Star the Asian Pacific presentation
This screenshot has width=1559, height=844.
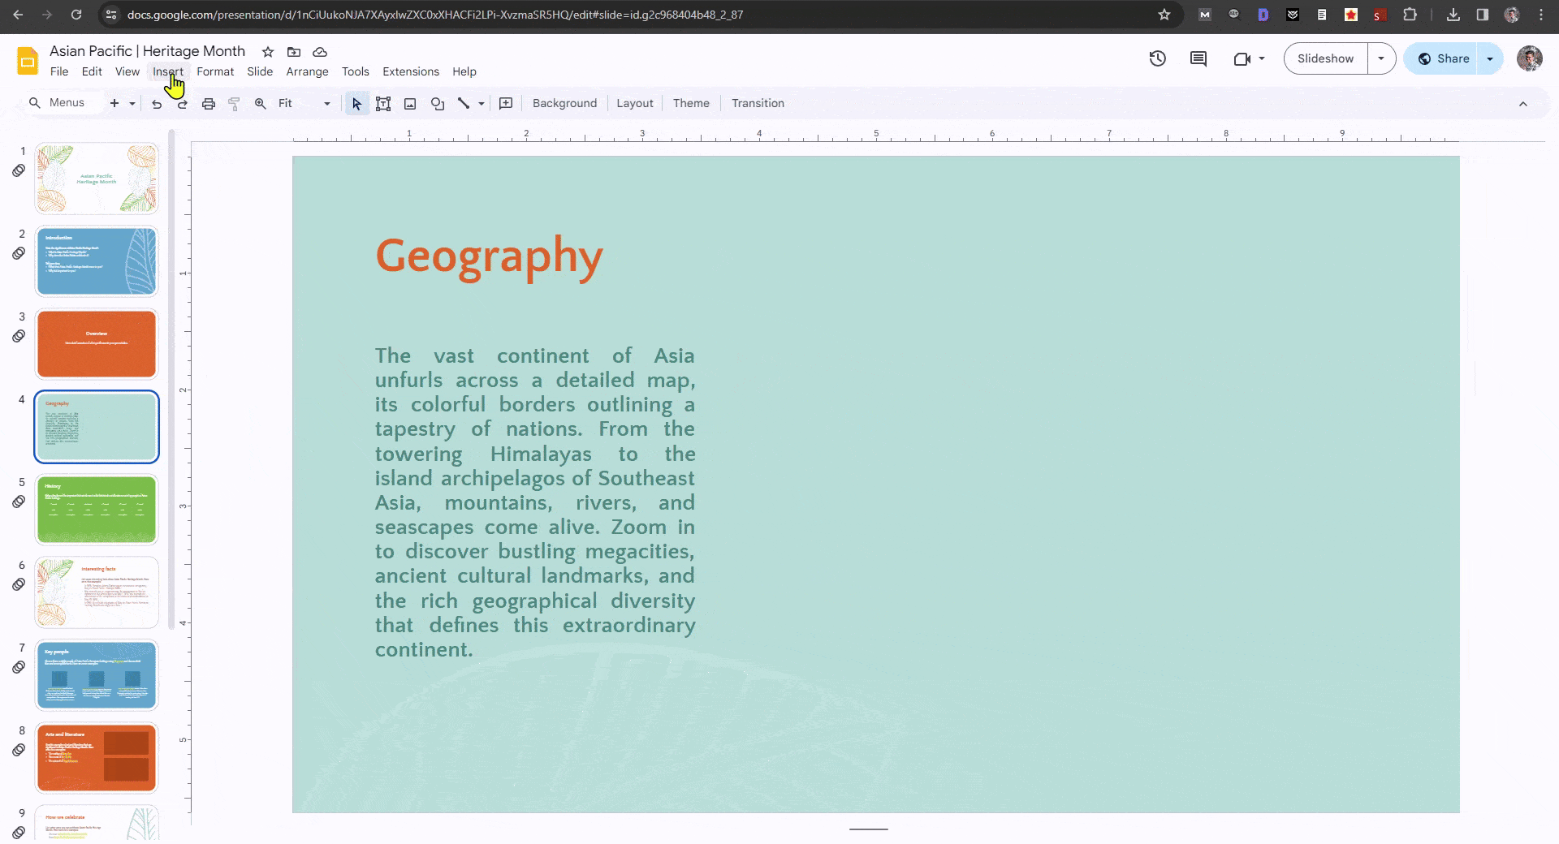pos(268,51)
